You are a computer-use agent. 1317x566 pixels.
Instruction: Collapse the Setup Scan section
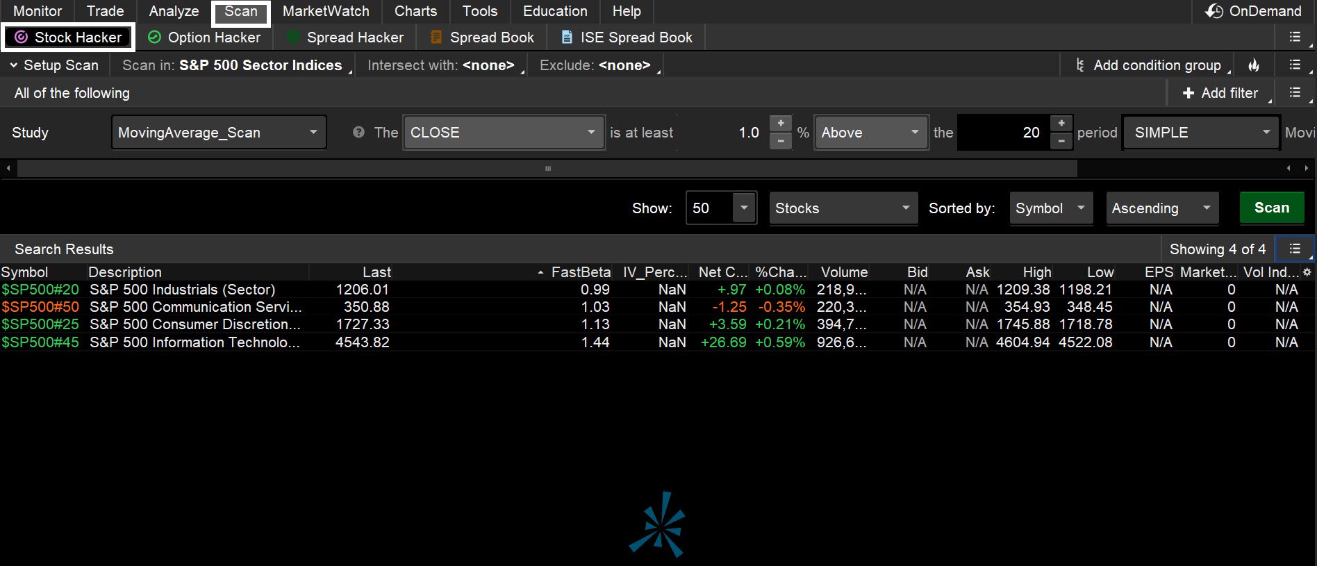pyautogui.click(x=54, y=65)
